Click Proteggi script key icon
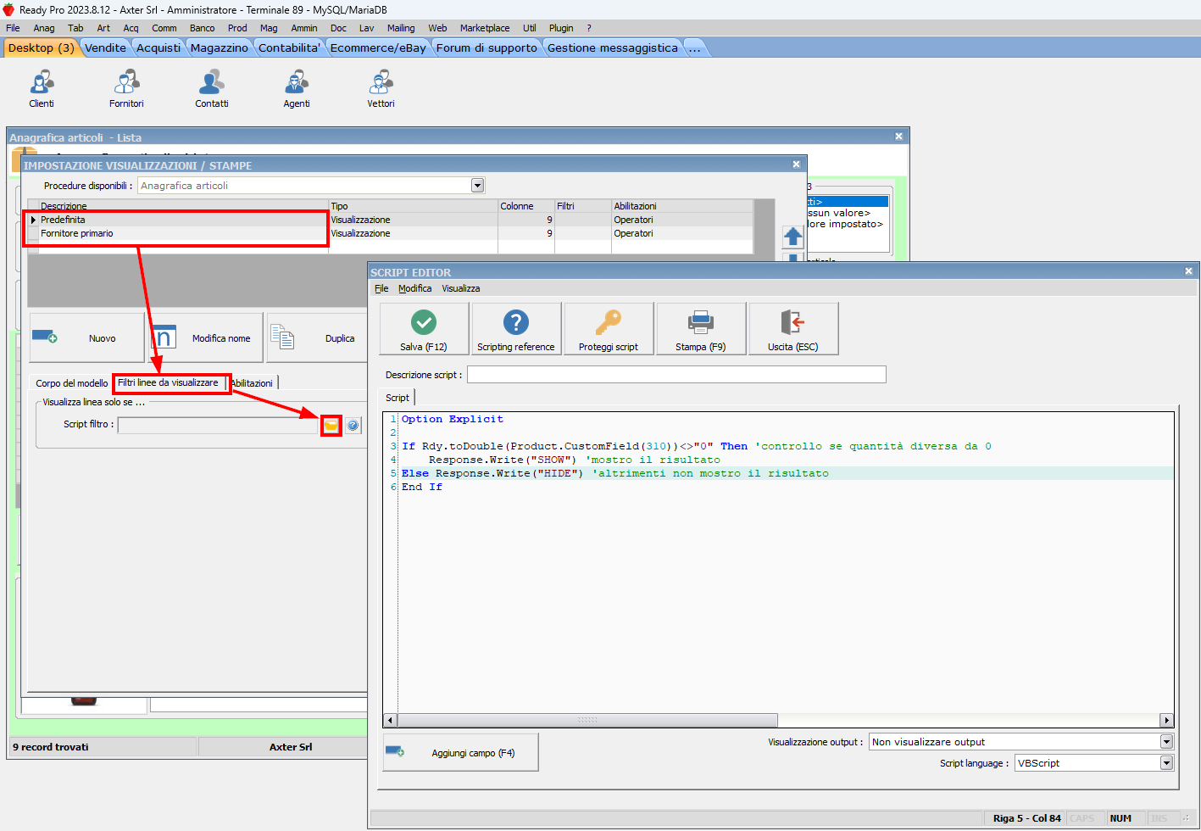 click(609, 329)
